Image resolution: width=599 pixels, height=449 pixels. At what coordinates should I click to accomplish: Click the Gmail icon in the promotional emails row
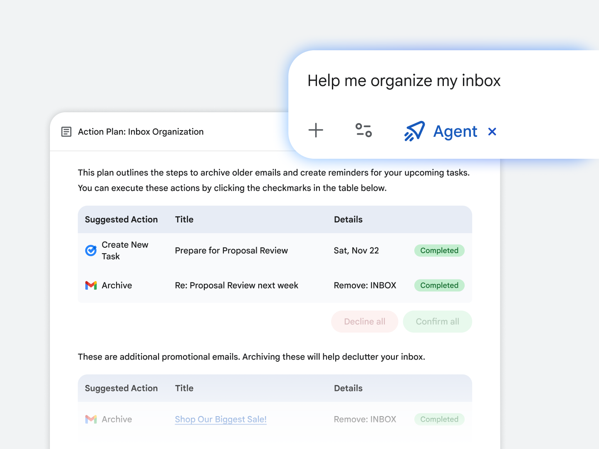pyautogui.click(x=91, y=419)
